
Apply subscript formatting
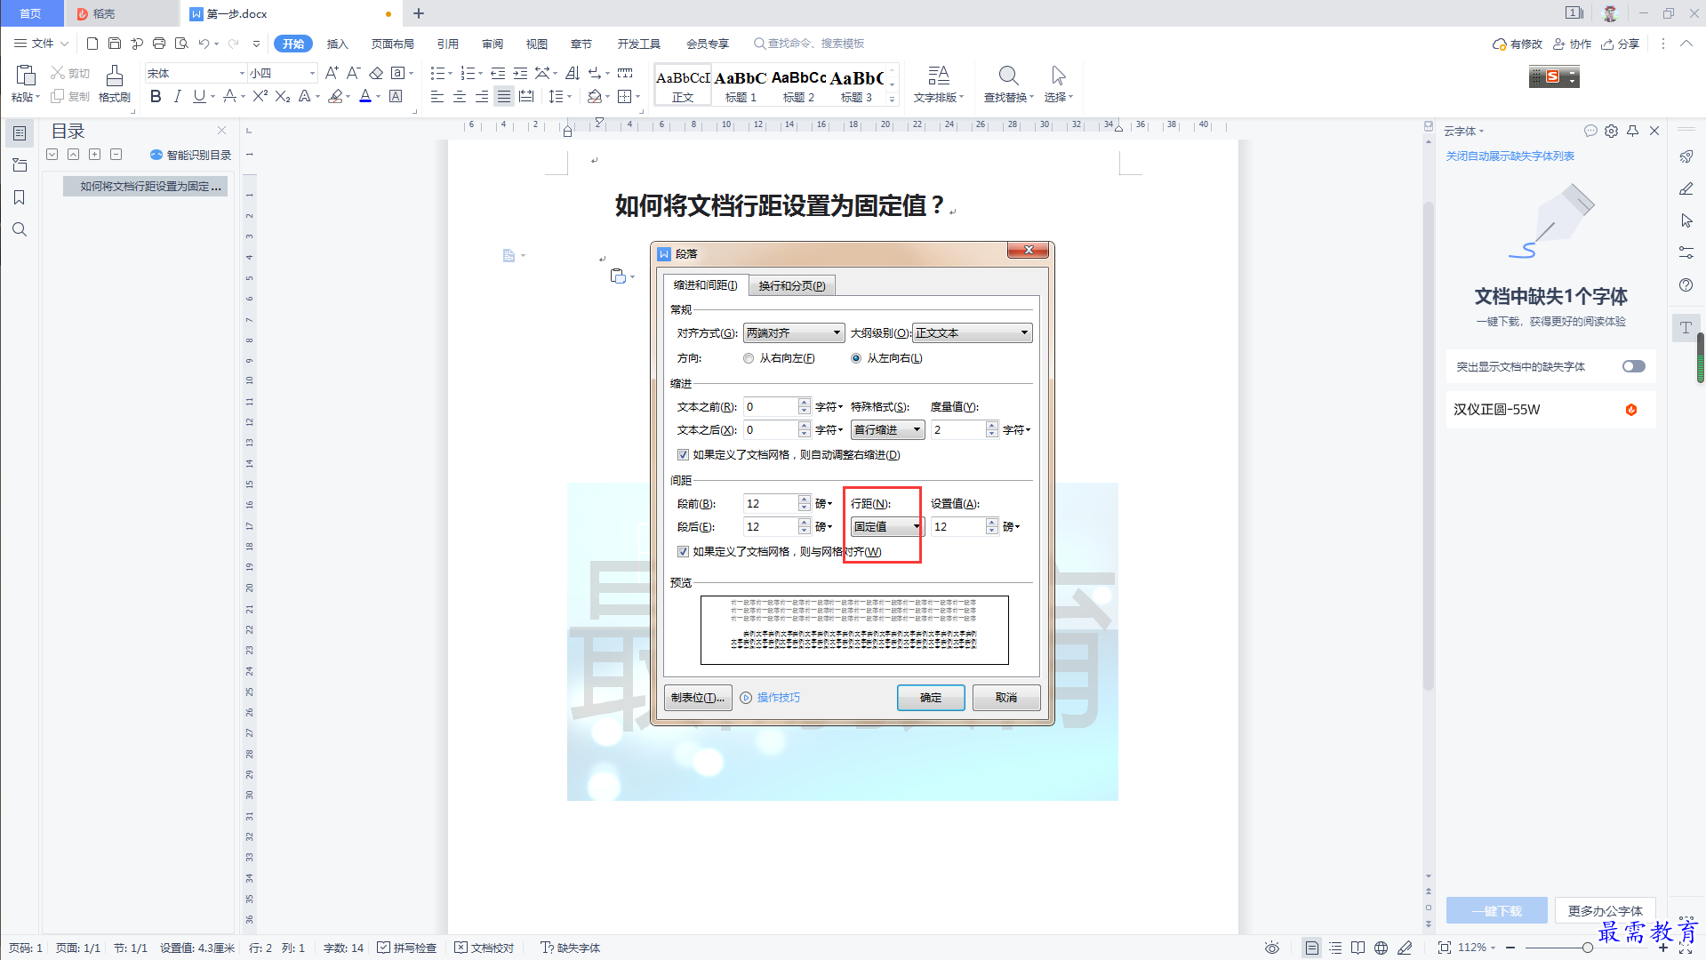[283, 97]
